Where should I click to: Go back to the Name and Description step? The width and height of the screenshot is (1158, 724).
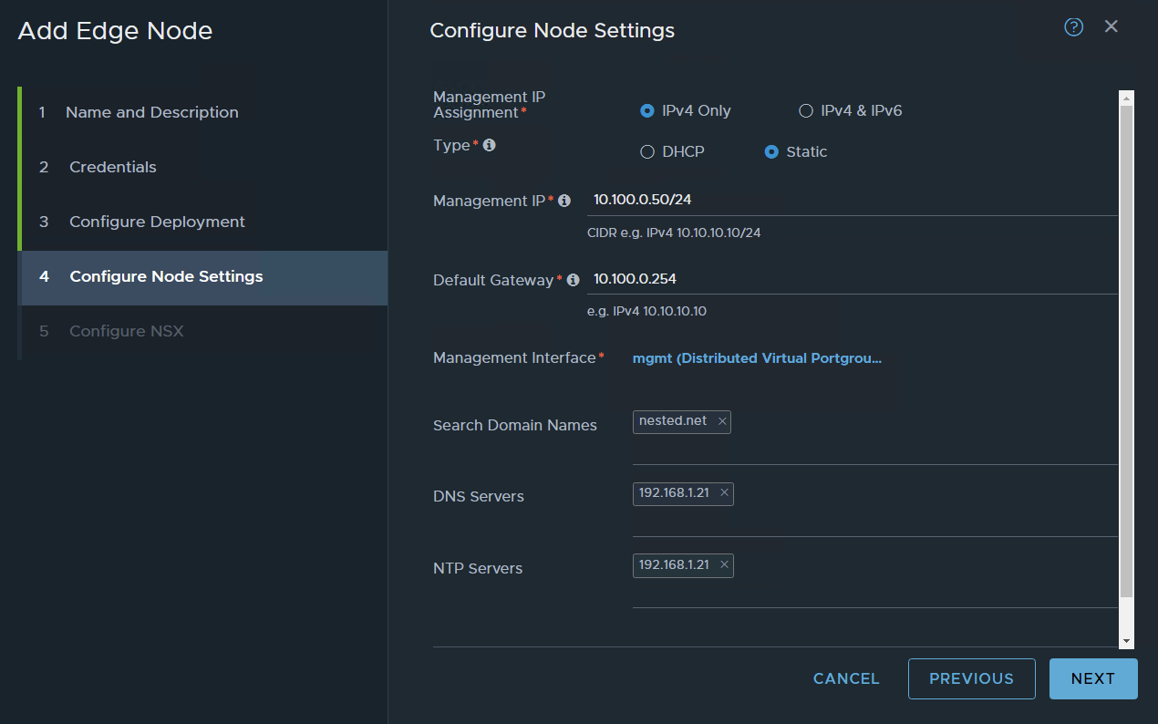(x=151, y=112)
